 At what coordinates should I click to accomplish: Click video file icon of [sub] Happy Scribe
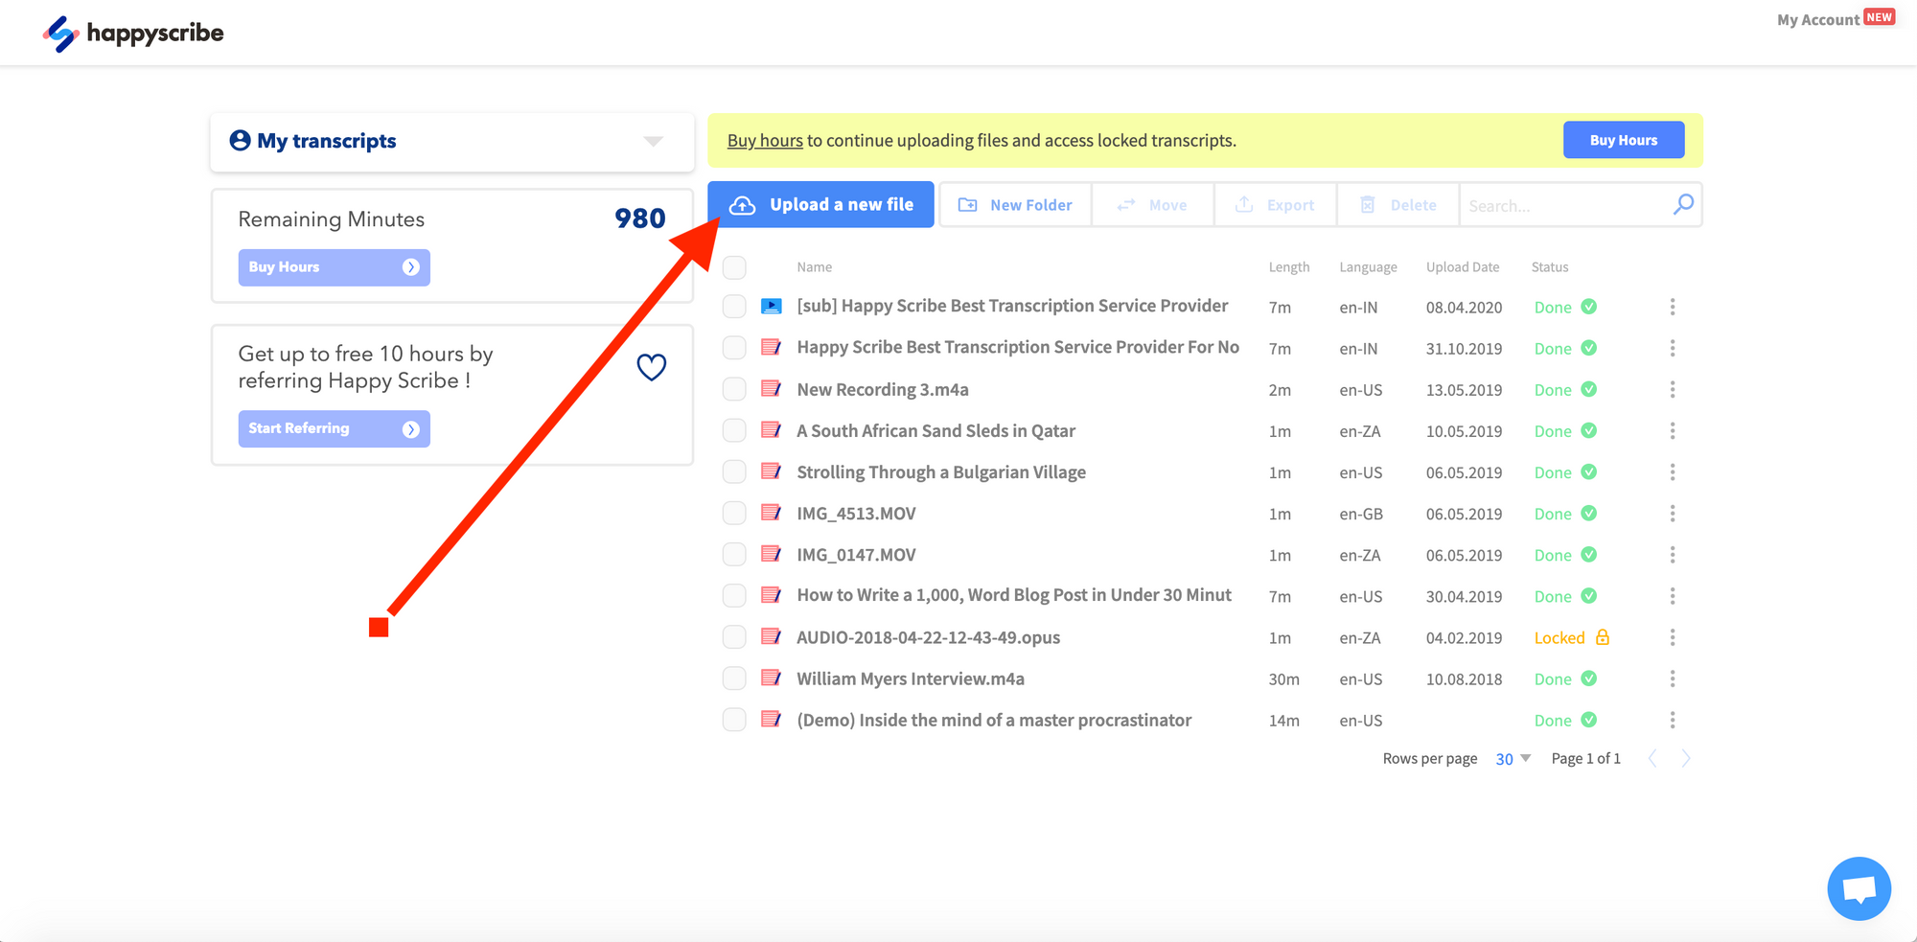(771, 307)
